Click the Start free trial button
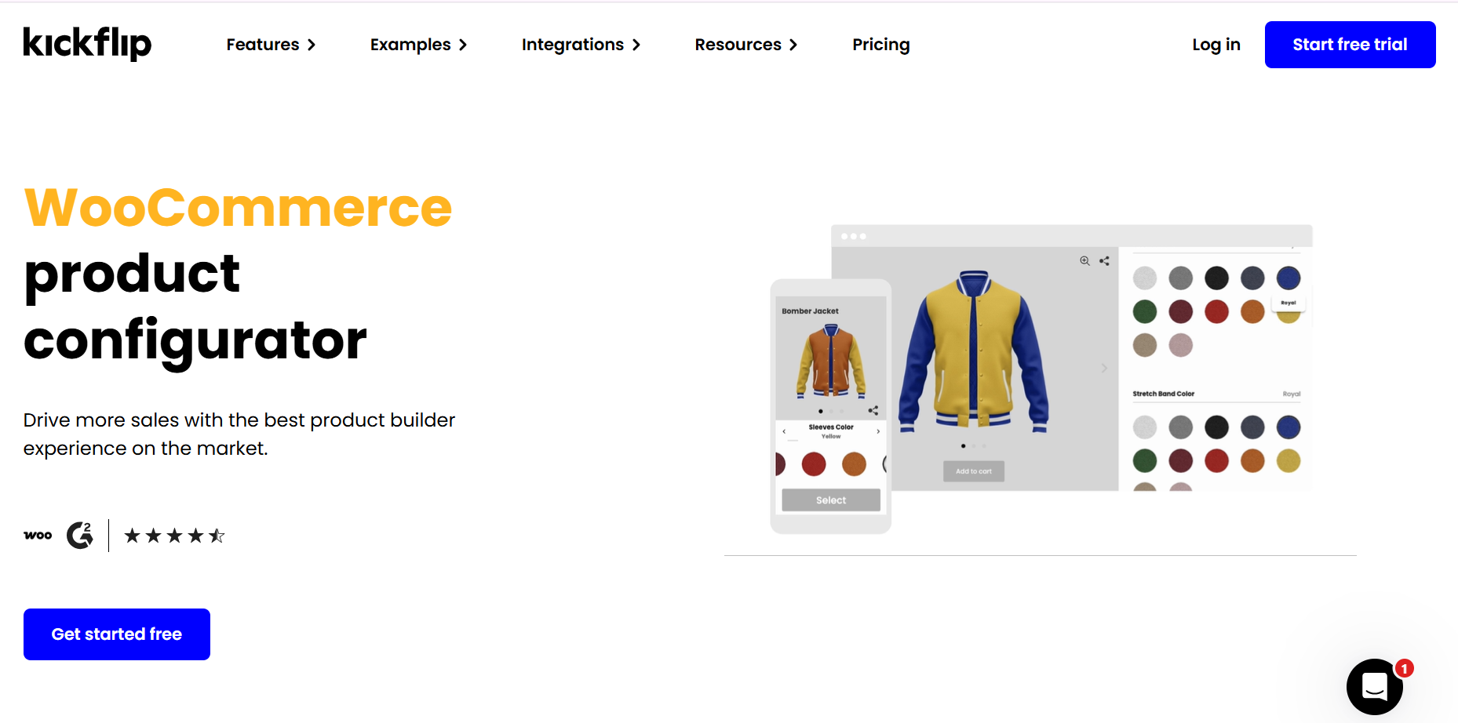 coord(1350,45)
